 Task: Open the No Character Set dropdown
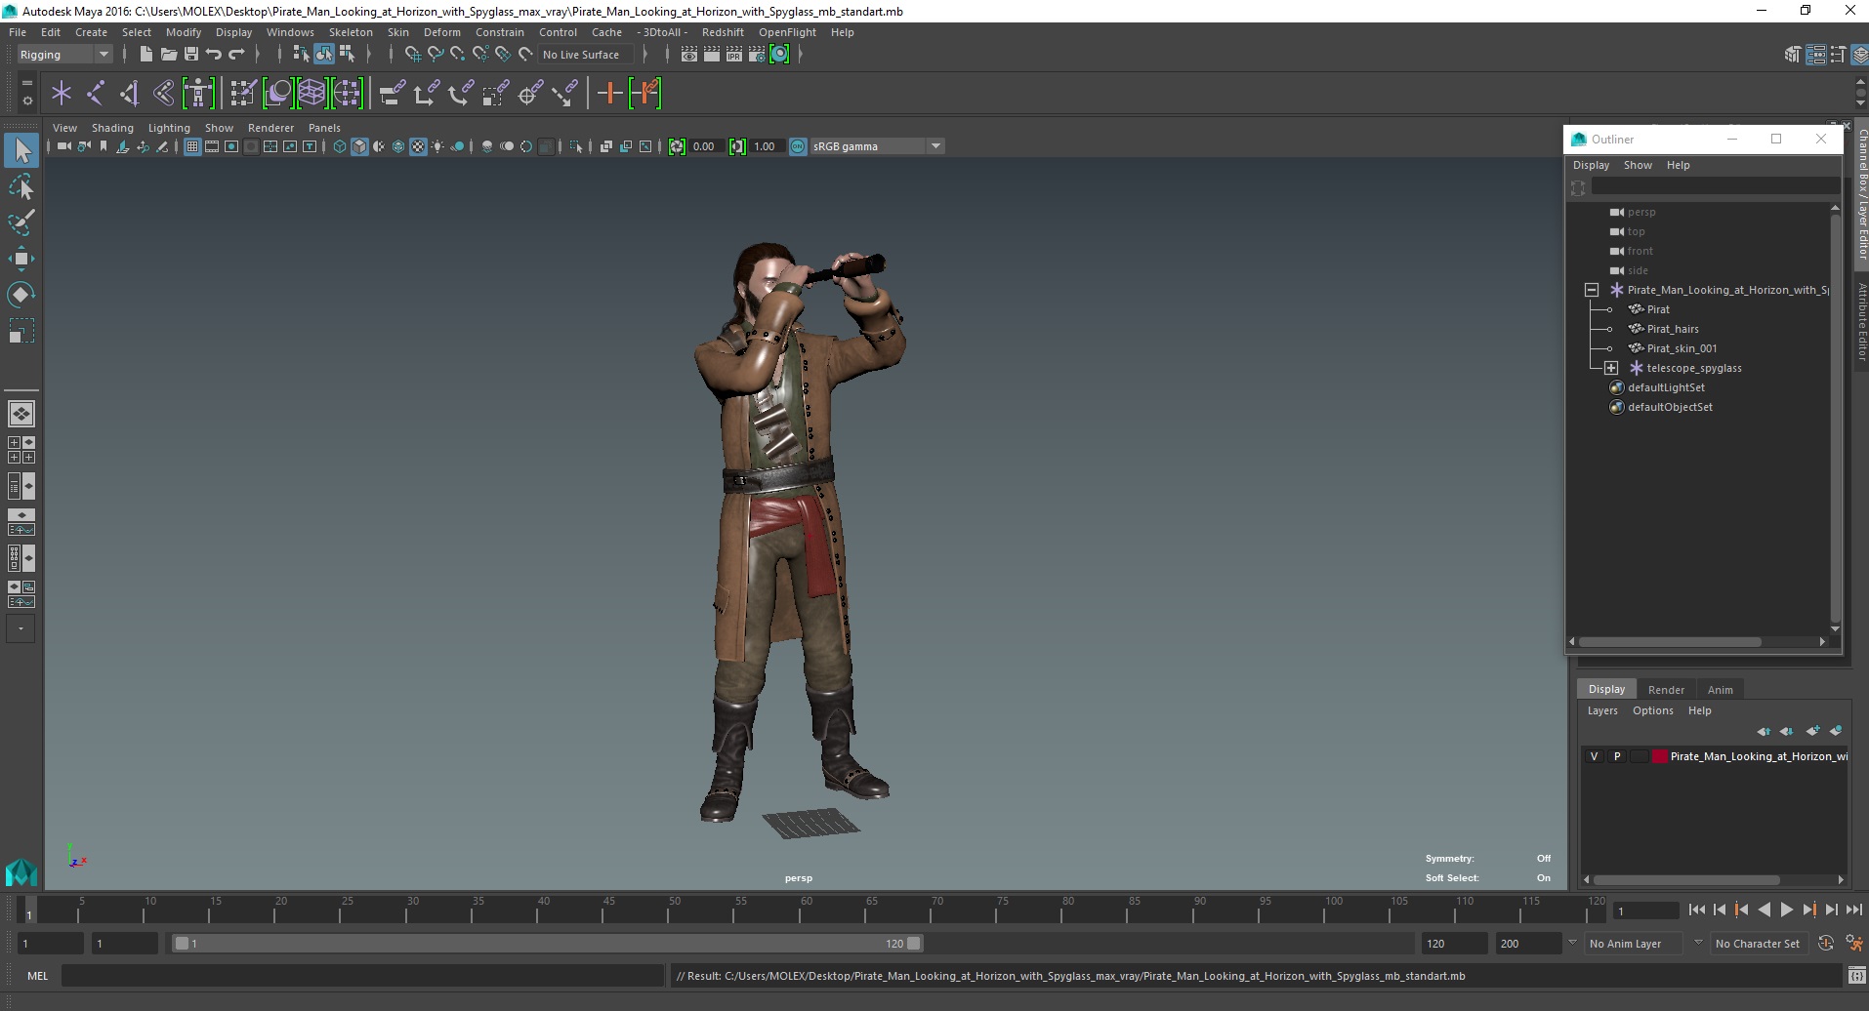[1758, 944]
